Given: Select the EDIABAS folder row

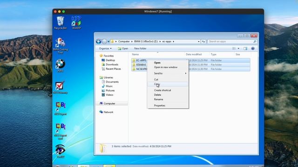Looking at the screenshot, I should (190, 65).
